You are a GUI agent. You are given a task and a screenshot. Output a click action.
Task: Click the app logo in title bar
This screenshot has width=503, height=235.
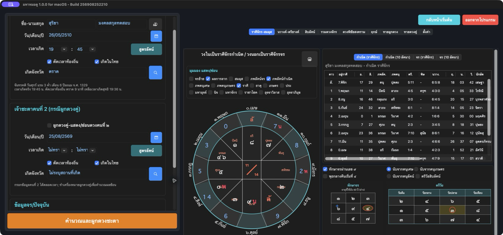11,4
